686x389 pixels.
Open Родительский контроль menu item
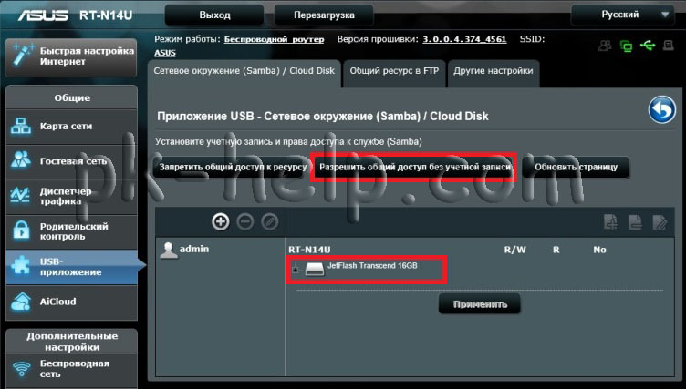pyautogui.click(x=72, y=231)
